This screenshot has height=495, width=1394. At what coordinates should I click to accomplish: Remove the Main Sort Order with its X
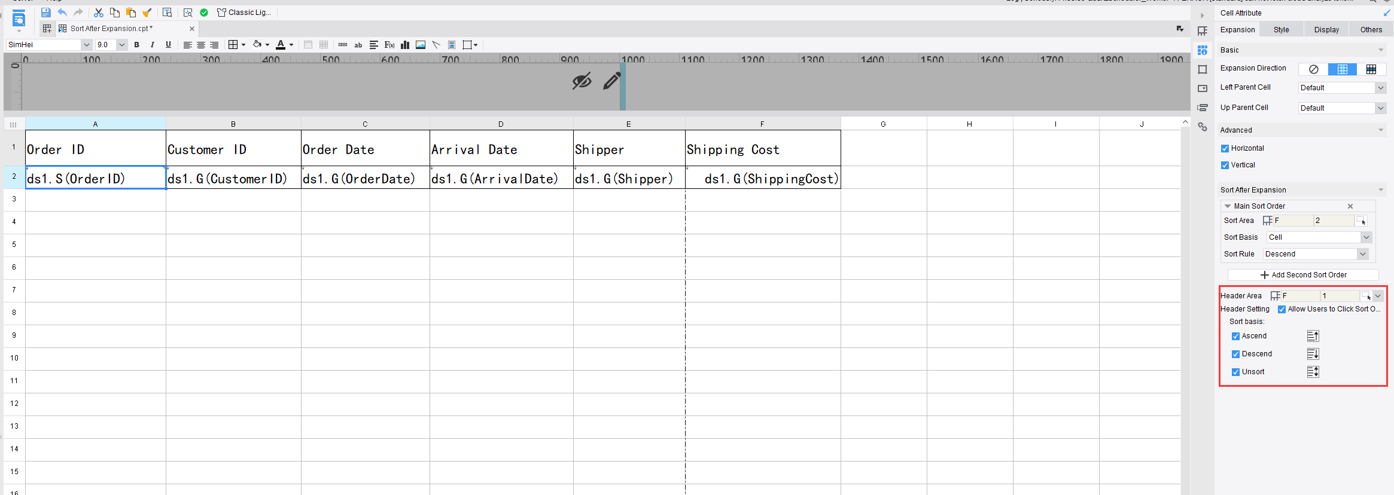click(1350, 206)
